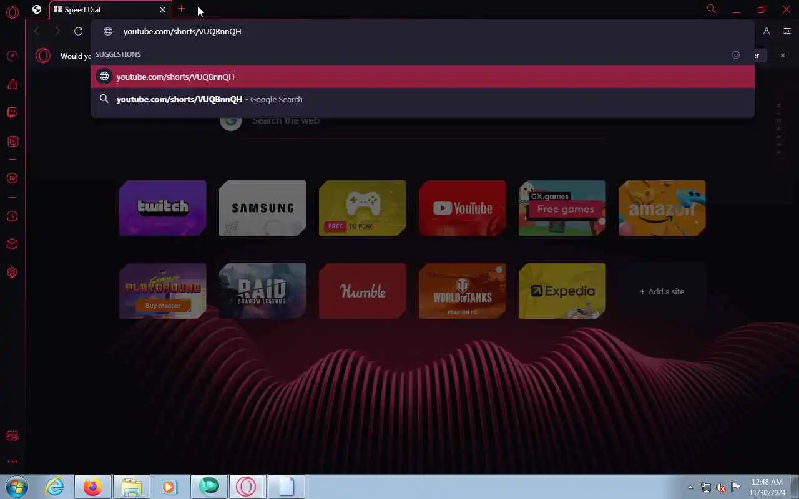Go back with the back arrow
The image size is (799, 499).
tap(37, 31)
